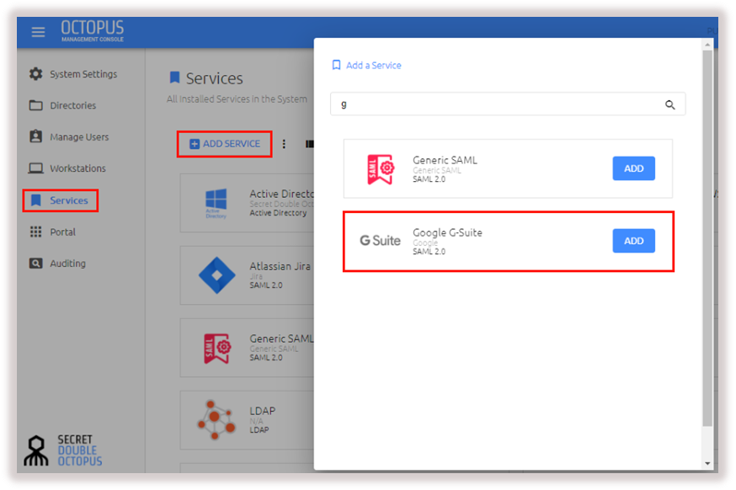
Task: Select Services in the sidebar
Action: (x=60, y=200)
